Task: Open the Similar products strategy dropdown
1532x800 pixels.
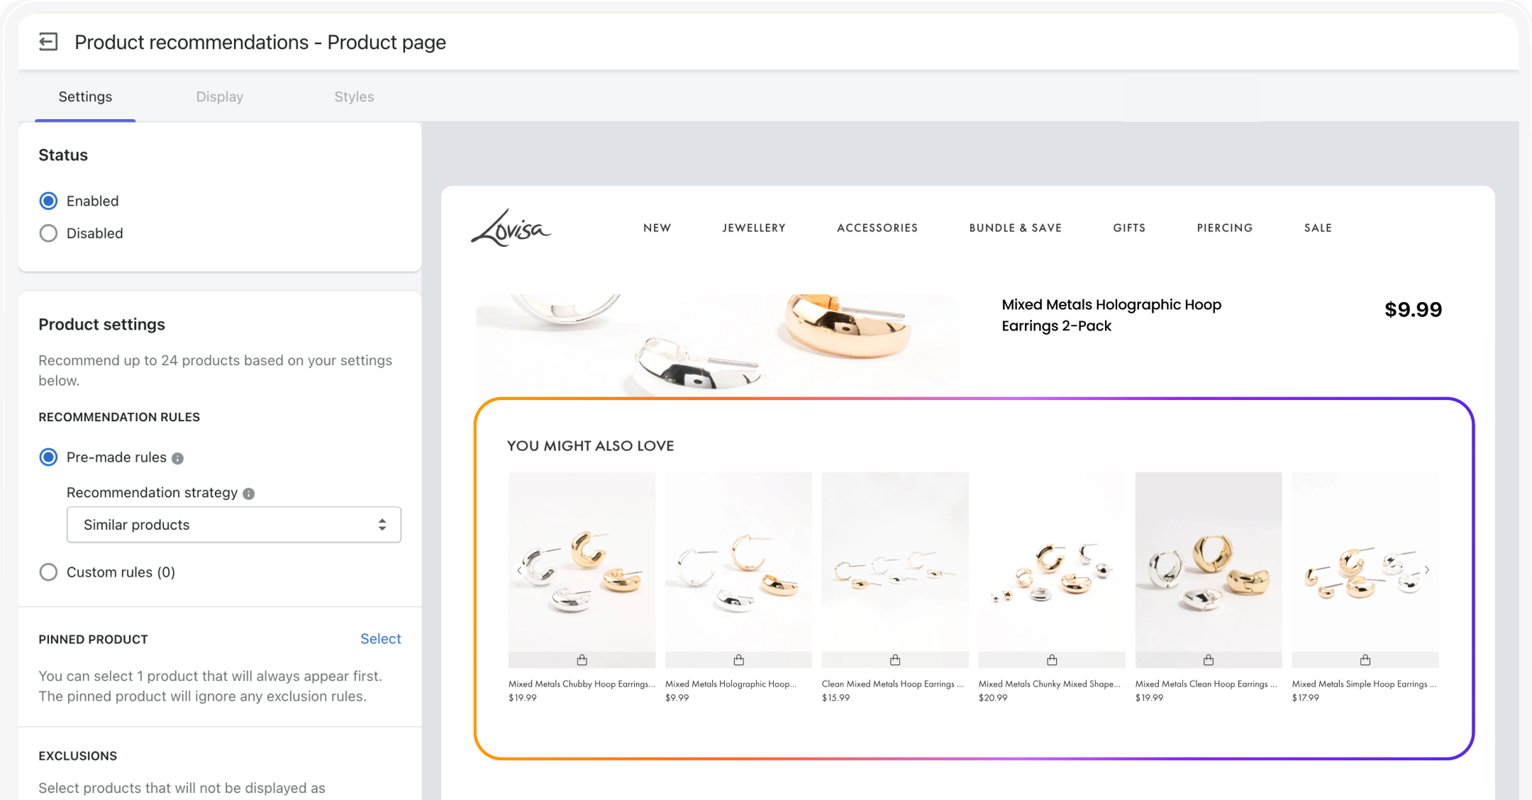Action: (233, 525)
